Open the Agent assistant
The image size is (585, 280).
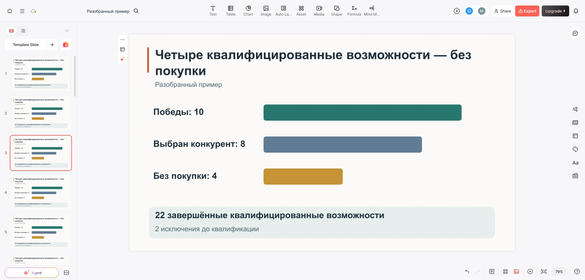point(32,273)
